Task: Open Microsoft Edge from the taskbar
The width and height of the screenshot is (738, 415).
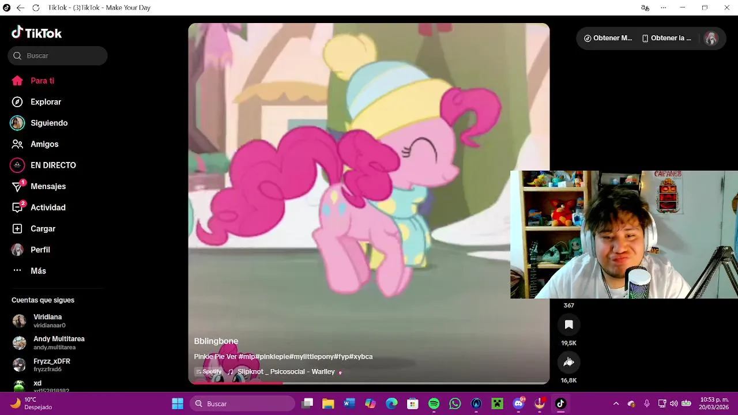Action: click(x=391, y=403)
